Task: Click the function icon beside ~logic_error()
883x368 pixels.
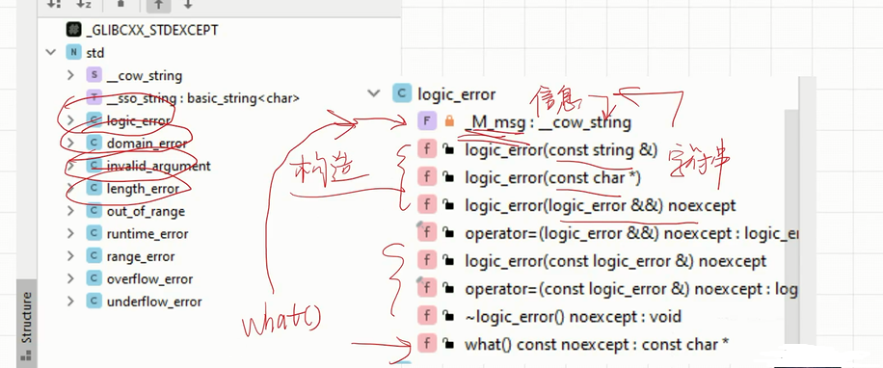Action: (x=427, y=316)
